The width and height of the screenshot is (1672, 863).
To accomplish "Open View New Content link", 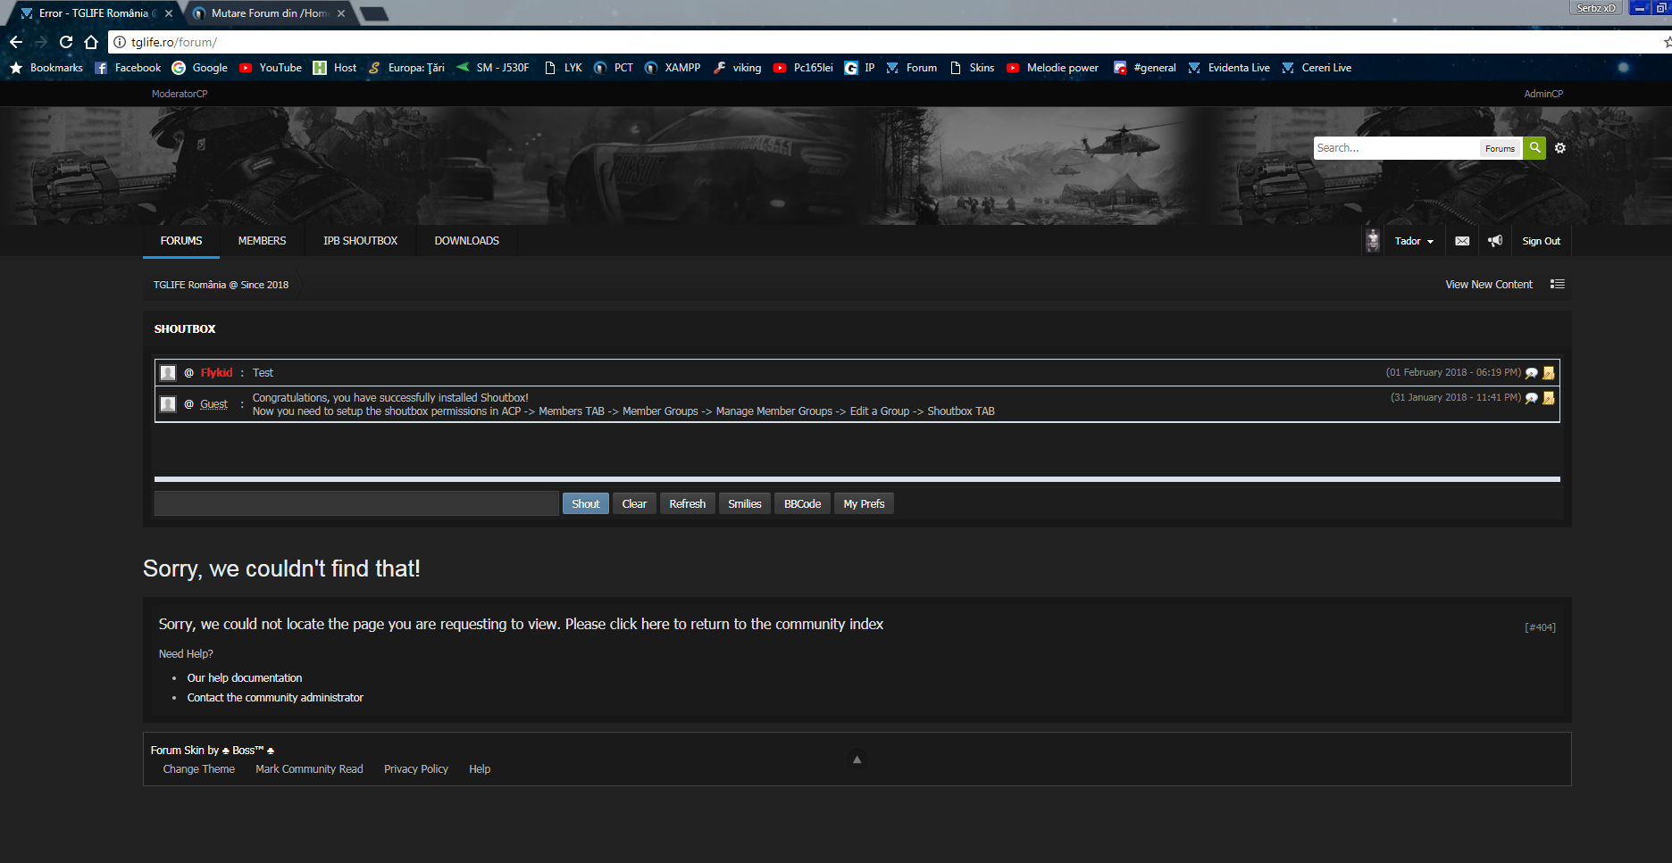I will pos(1489,285).
